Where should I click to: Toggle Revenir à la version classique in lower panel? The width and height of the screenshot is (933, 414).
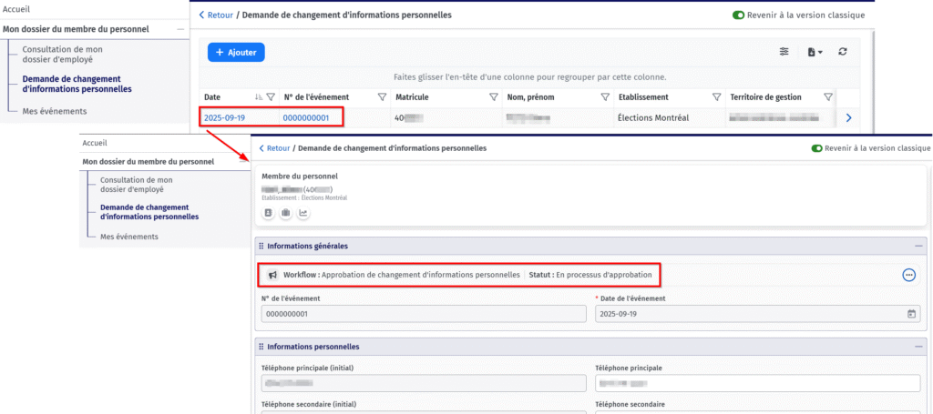click(816, 148)
